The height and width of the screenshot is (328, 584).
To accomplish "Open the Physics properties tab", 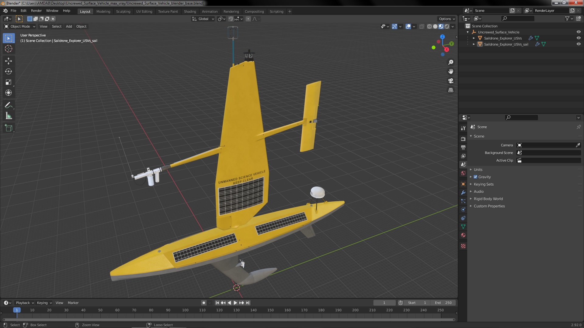I will coord(463,210).
